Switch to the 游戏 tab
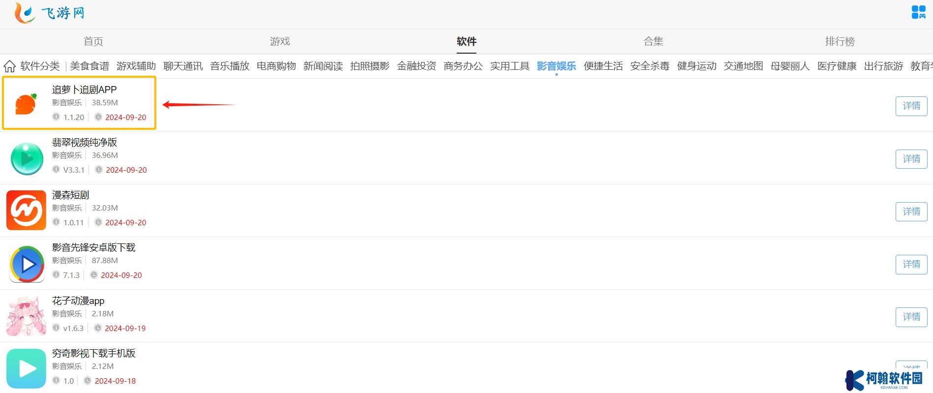The width and height of the screenshot is (933, 393). point(280,41)
